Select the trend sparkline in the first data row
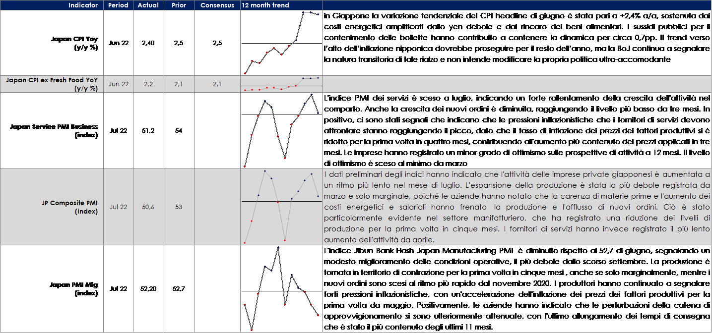Screen dimensions: 712x333 tap(281, 43)
